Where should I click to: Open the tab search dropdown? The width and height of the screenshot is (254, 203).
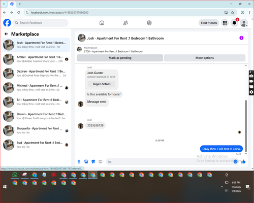[4, 4]
